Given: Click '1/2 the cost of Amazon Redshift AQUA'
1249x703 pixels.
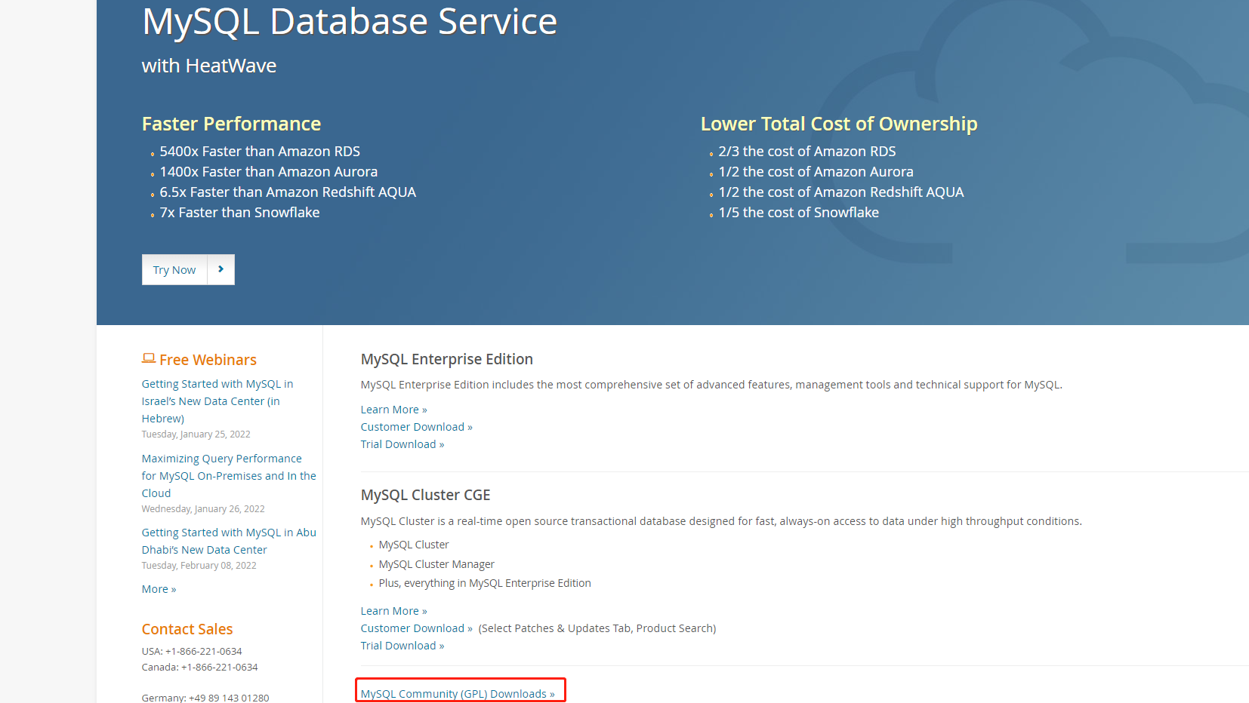Looking at the screenshot, I should click(841, 192).
